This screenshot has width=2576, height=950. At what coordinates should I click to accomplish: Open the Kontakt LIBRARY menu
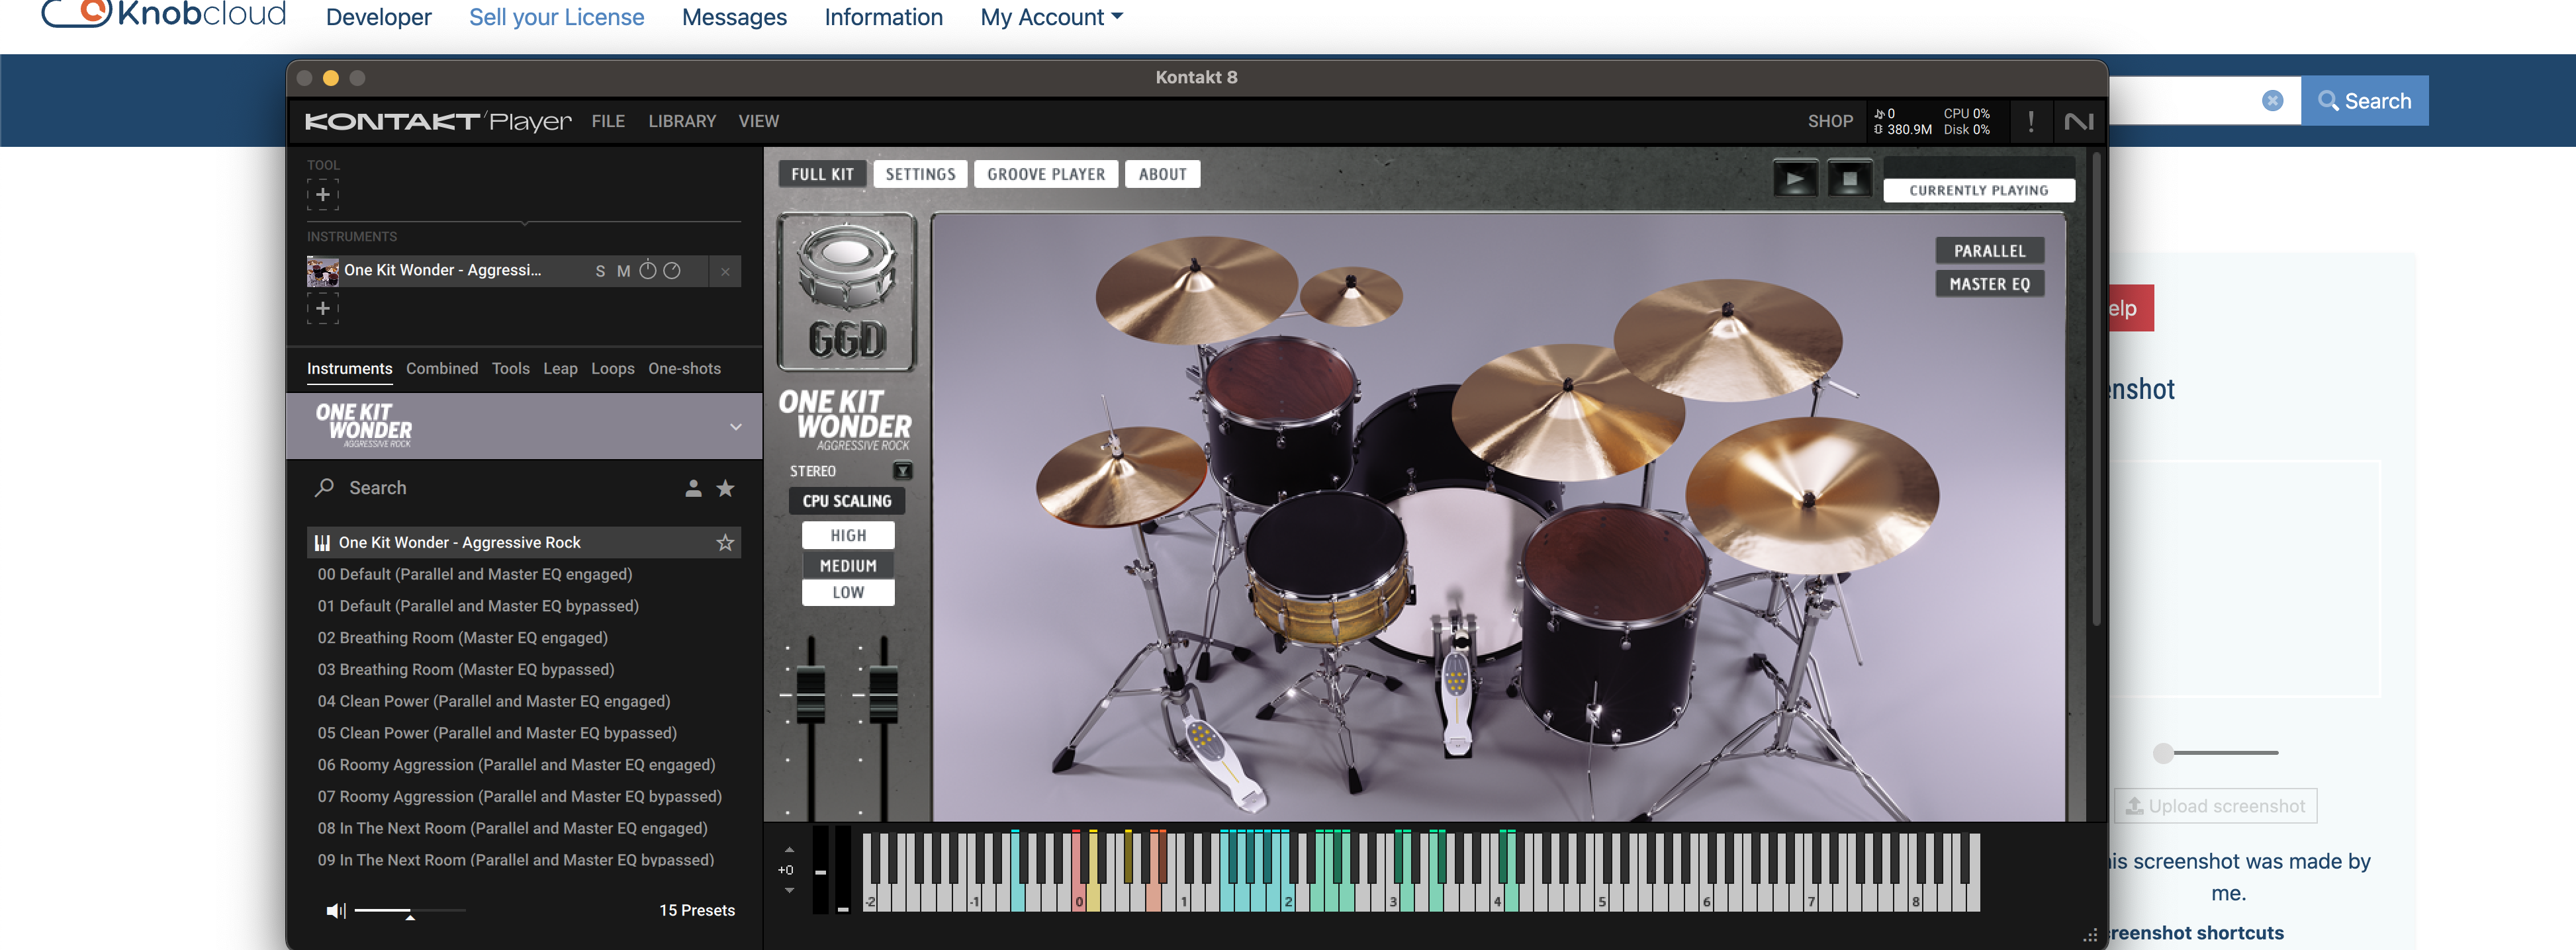click(x=682, y=121)
